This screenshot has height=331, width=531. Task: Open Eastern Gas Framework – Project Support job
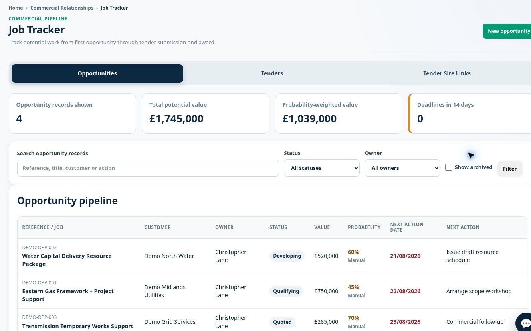tap(68, 295)
